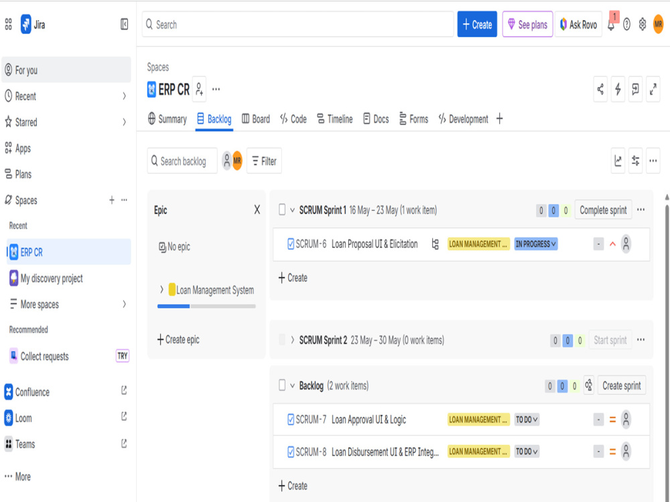Image resolution: width=670 pixels, height=502 pixels.
Task: Click the add people icon next to ERP CR
Action: click(199, 89)
